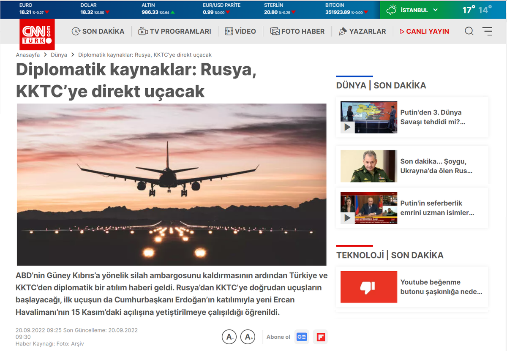Click the search magnifier icon
Viewport: 507px width, 351px height.
[x=469, y=31]
